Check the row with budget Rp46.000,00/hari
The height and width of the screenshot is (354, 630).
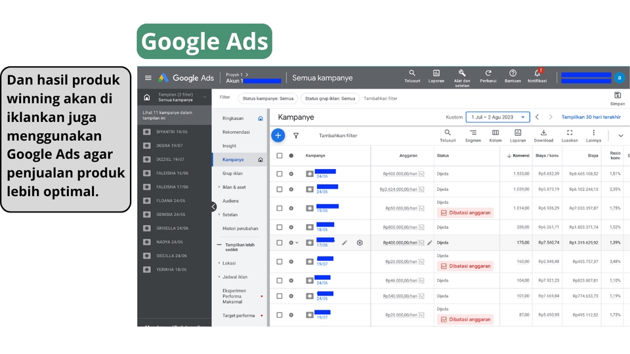pyautogui.click(x=280, y=281)
